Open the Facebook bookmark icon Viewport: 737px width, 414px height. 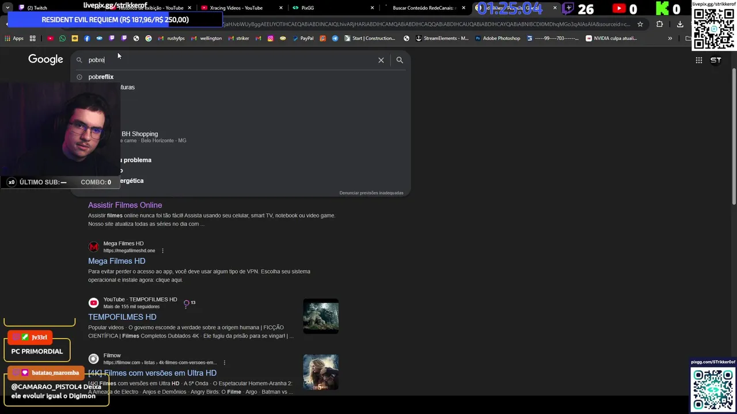[87, 39]
